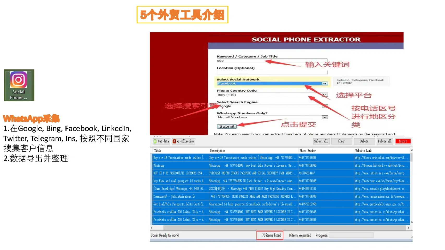Select the 'Communauté - JeSuisAnimateur.fr' row
This screenshot has width=445, height=250.
(x=281, y=196)
